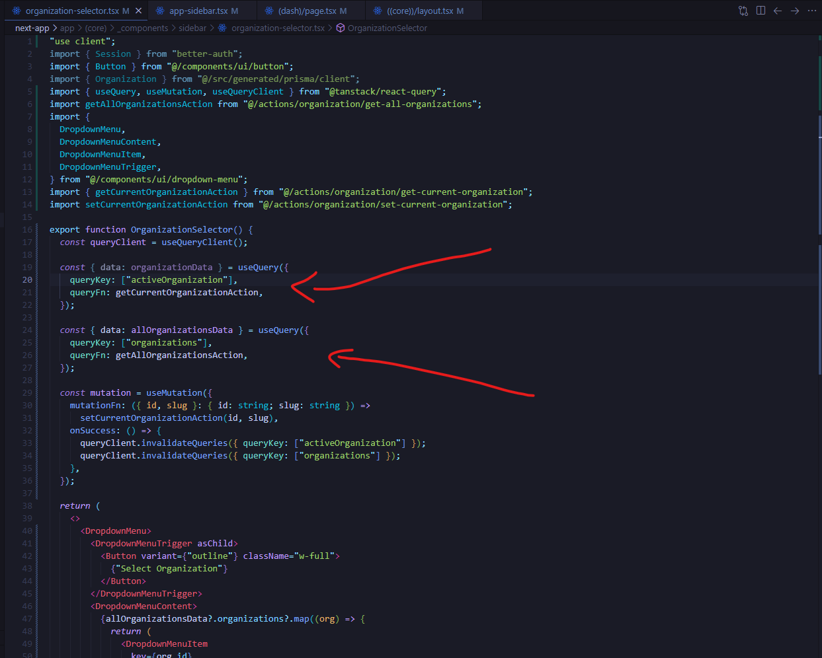Screen dimensions: 822x658
Task: Close the organization-selector.tsx tab
Action: pos(138,11)
